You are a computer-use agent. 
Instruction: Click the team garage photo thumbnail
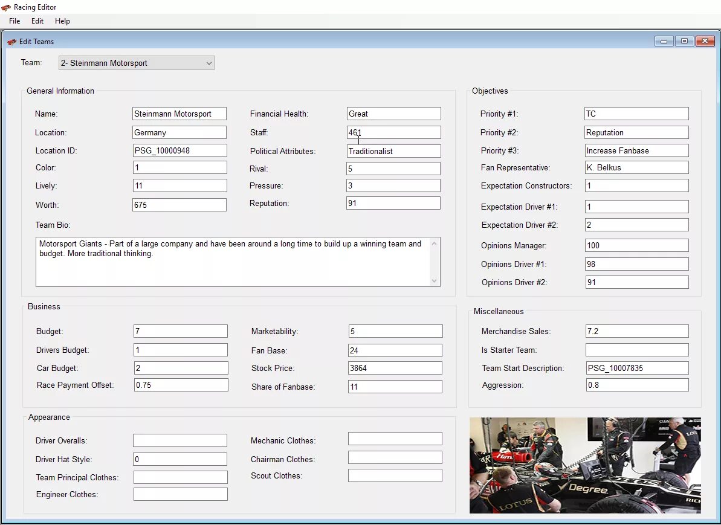point(584,465)
